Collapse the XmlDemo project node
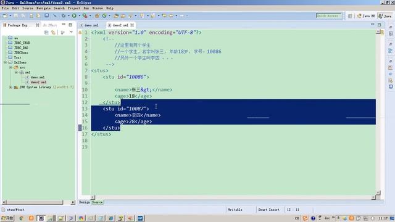This screenshot has width=395, height=222. [x=5, y=62]
